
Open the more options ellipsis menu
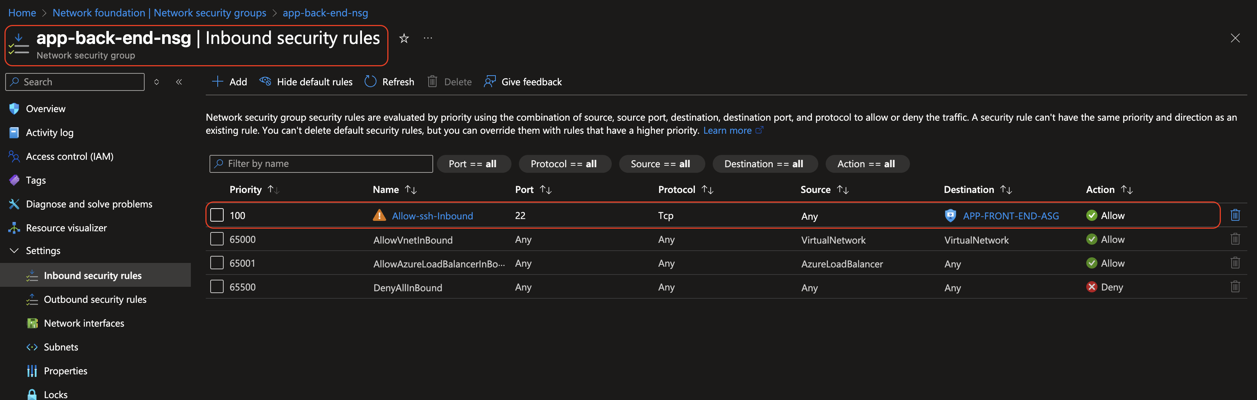point(428,38)
